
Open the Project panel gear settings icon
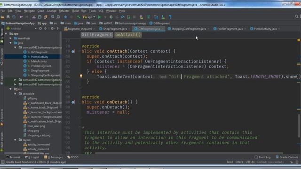(52, 29)
